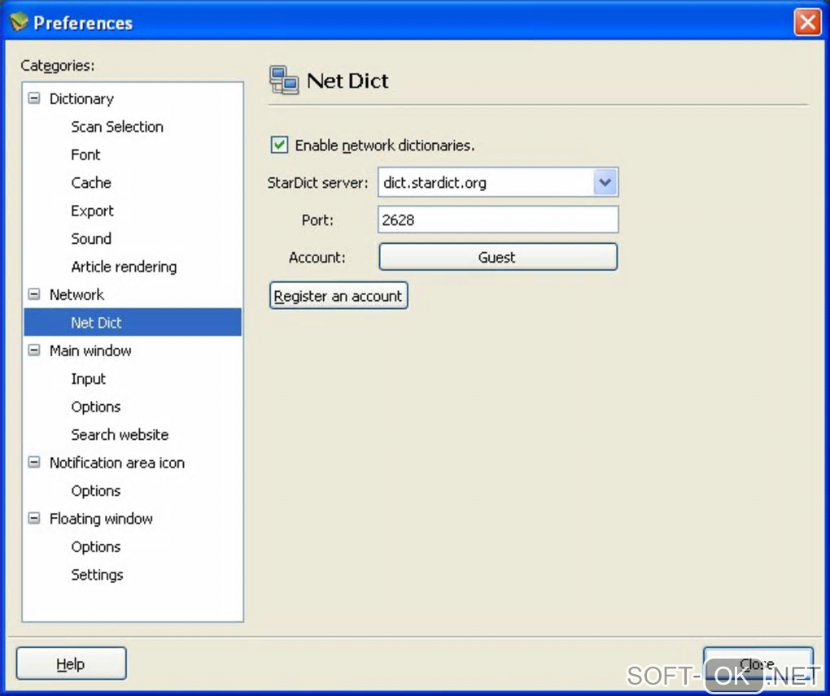Open the Input settings page
Viewport: 830px width, 696px height.
pos(89,379)
